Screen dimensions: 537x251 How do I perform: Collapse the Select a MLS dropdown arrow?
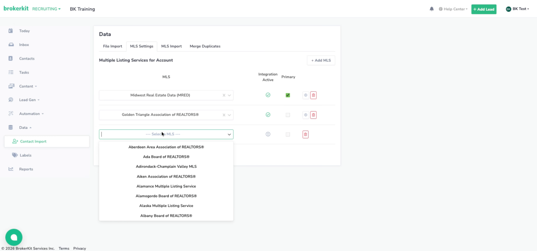229,134
